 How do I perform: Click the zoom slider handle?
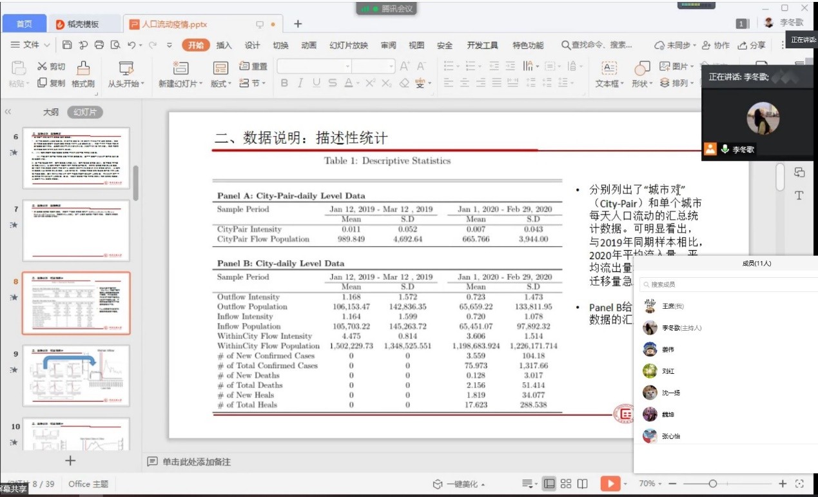coord(712,483)
